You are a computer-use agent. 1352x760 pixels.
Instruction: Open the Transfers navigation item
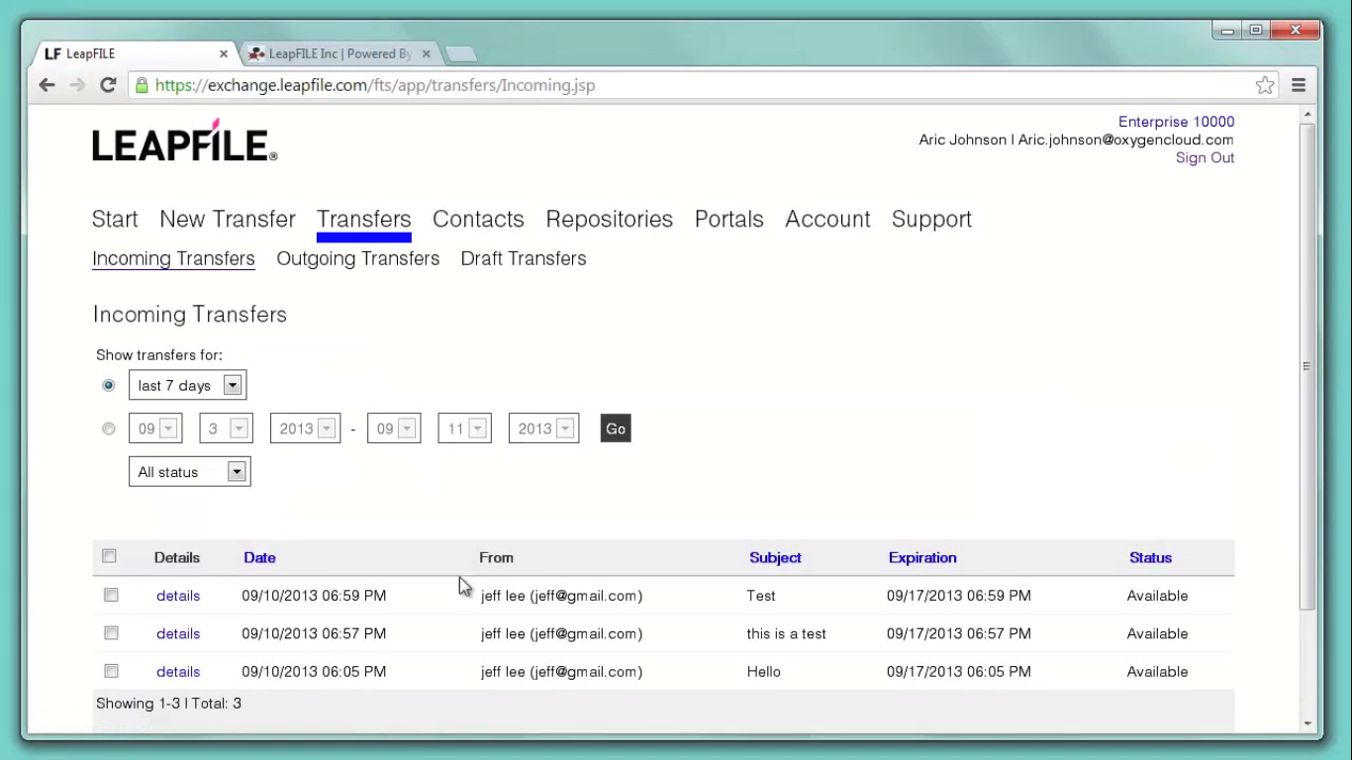[x=363, y=219]
